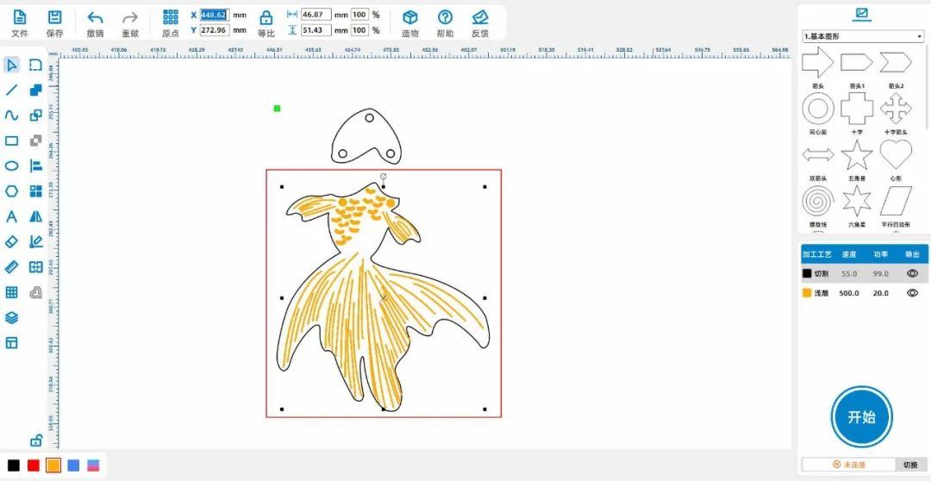Screen dimensions: 931x481
Task: Toggle visibility of the 切割 layer
Action: (x=912, y=273)
